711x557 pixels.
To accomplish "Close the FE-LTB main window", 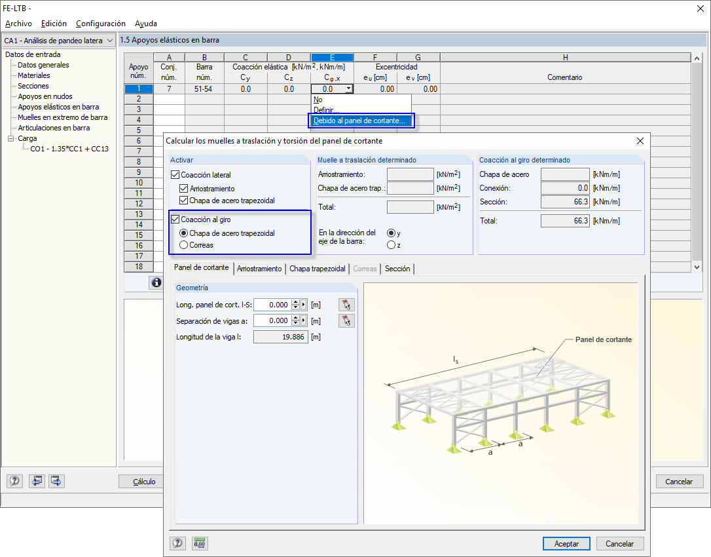I will 700,9.
